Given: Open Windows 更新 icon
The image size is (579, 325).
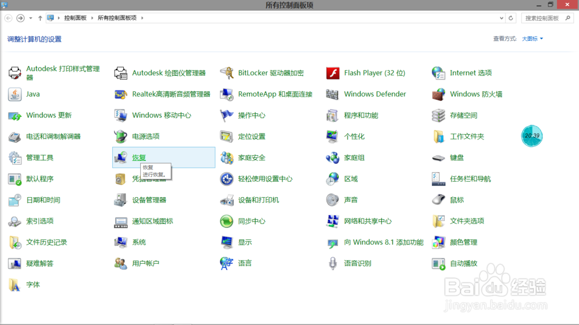Looking at the screenshot, I should click(15, 116).
